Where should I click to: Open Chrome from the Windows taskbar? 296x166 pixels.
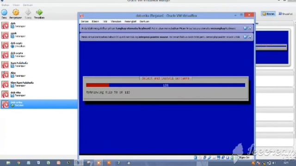(18, 163)
